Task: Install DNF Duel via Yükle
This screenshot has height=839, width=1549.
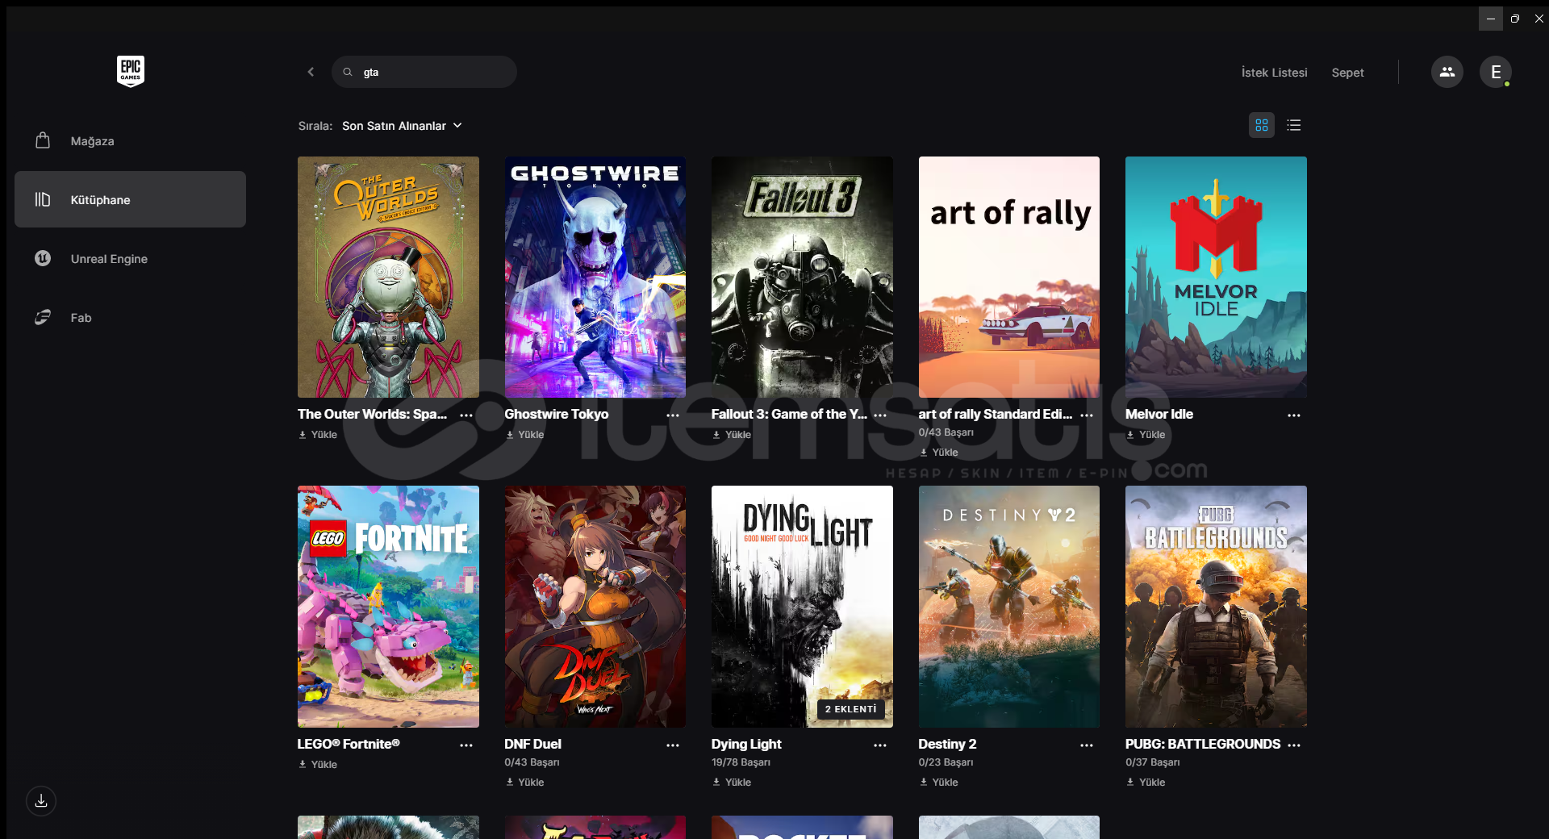Action: [524, 783]
